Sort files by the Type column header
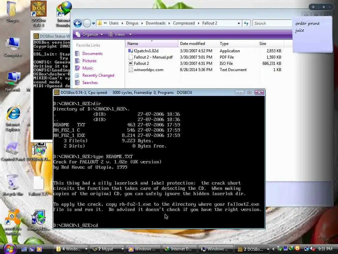The image size is (338, 254). pyautogui.click(x=238, y=43)
